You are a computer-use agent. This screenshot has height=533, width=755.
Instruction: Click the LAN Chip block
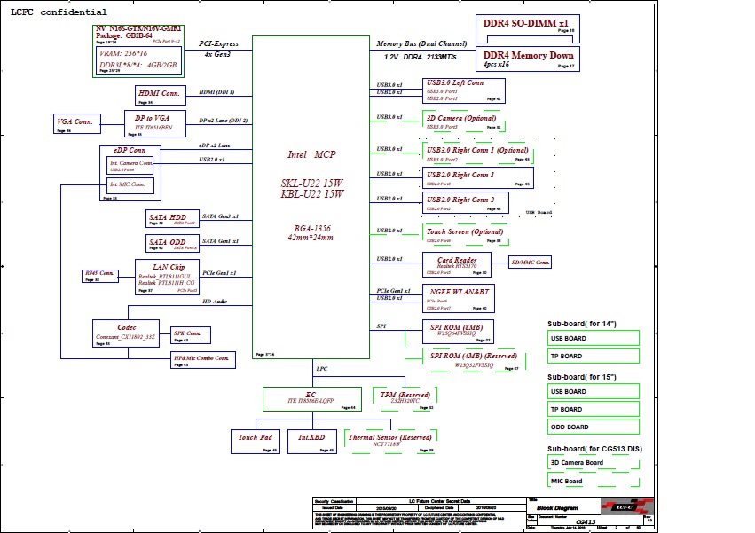click(166, 277)
